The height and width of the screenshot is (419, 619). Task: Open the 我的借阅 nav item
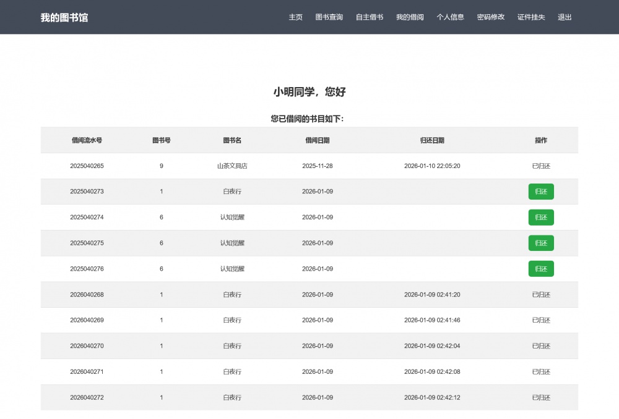coord(410,17)
